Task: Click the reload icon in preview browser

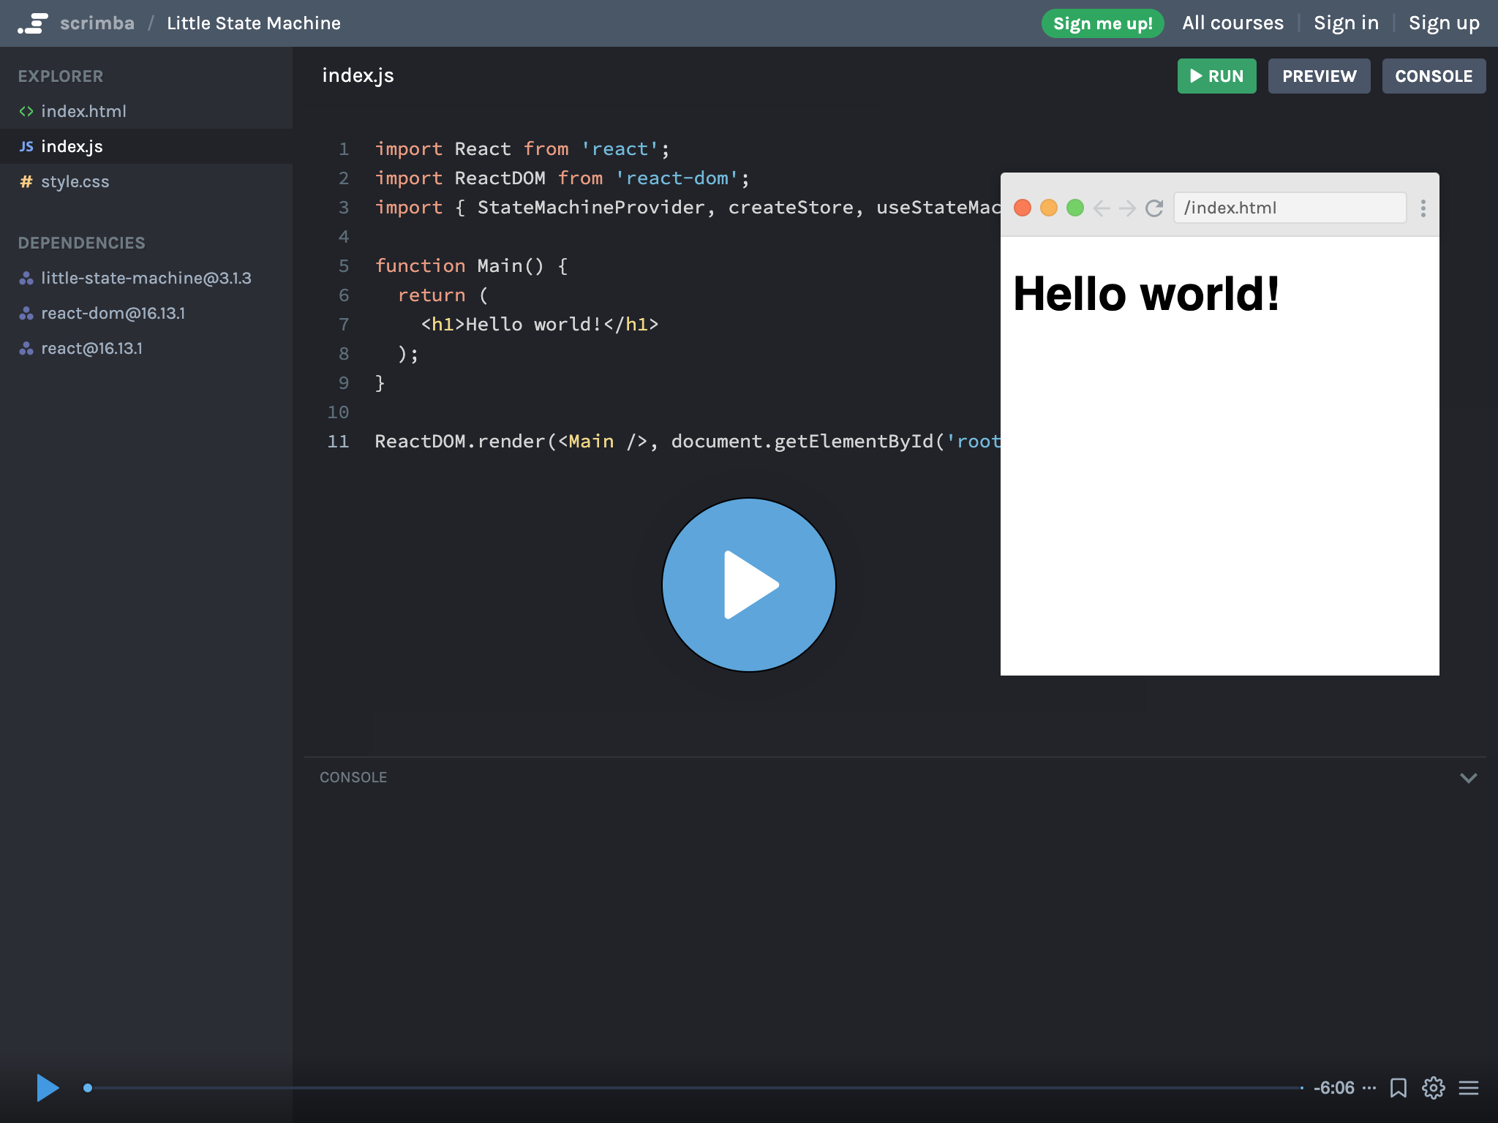Action: [1154, 208]
